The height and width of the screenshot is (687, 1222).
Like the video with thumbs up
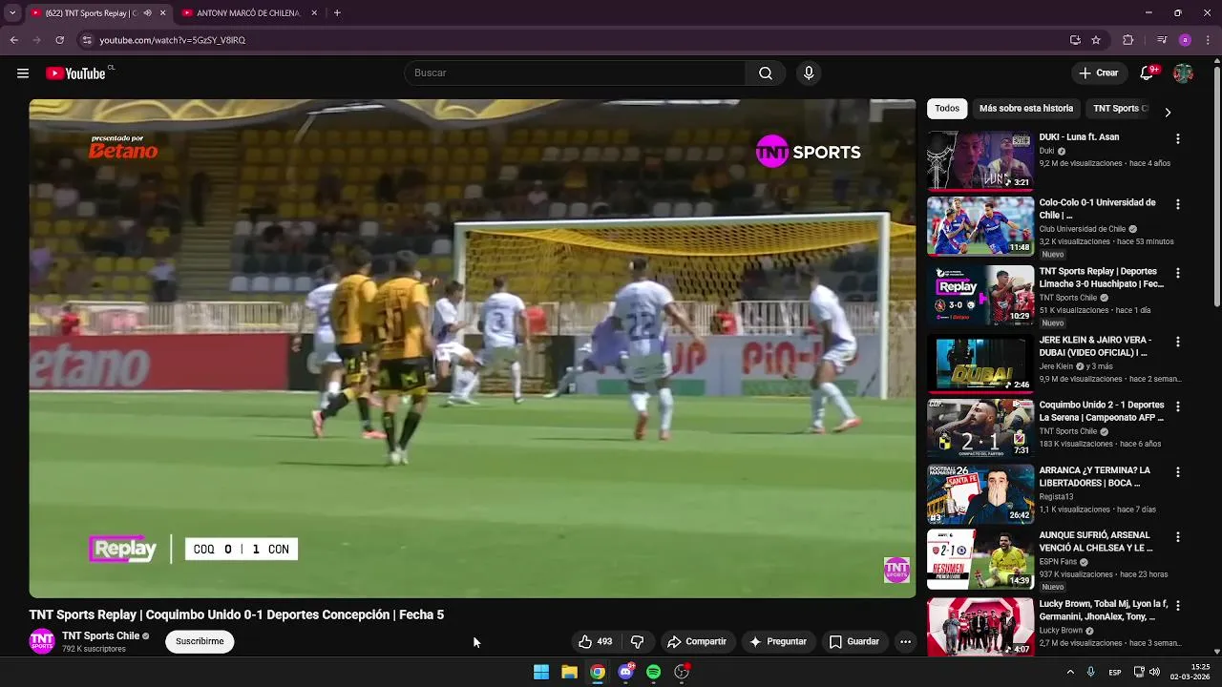595,641
